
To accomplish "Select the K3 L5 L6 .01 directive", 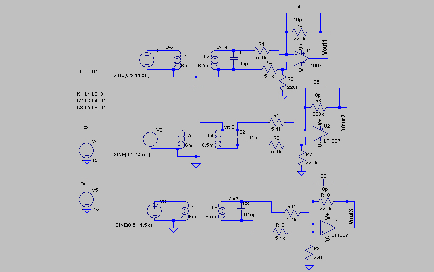I will (x=91, y=108).
